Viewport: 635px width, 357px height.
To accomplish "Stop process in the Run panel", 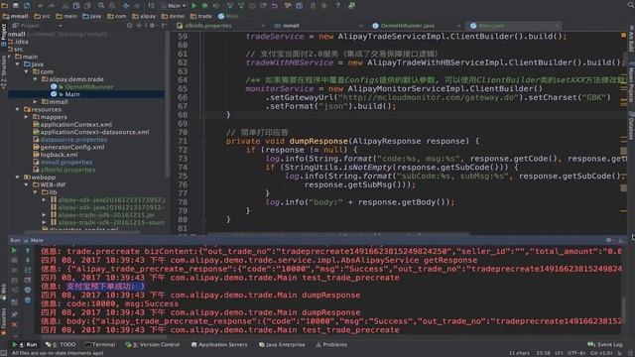I will (14, 261).
